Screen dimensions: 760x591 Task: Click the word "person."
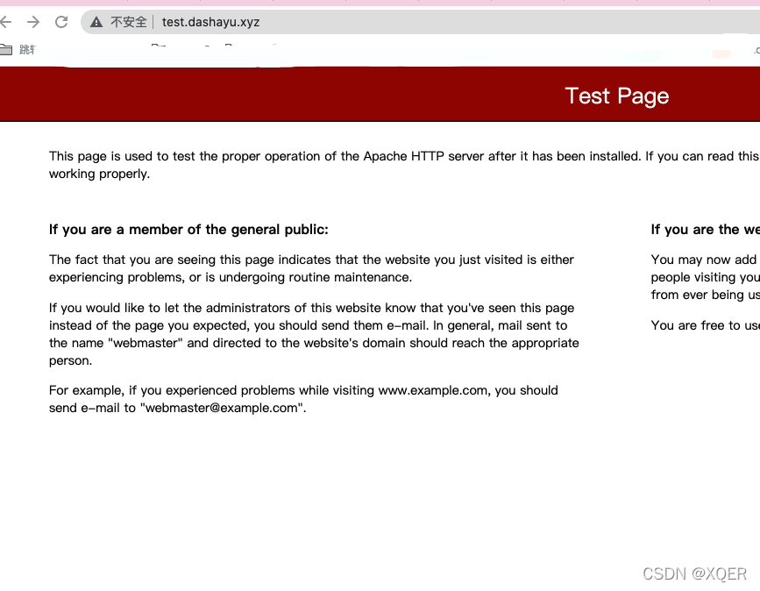click(x=70, y=360)
